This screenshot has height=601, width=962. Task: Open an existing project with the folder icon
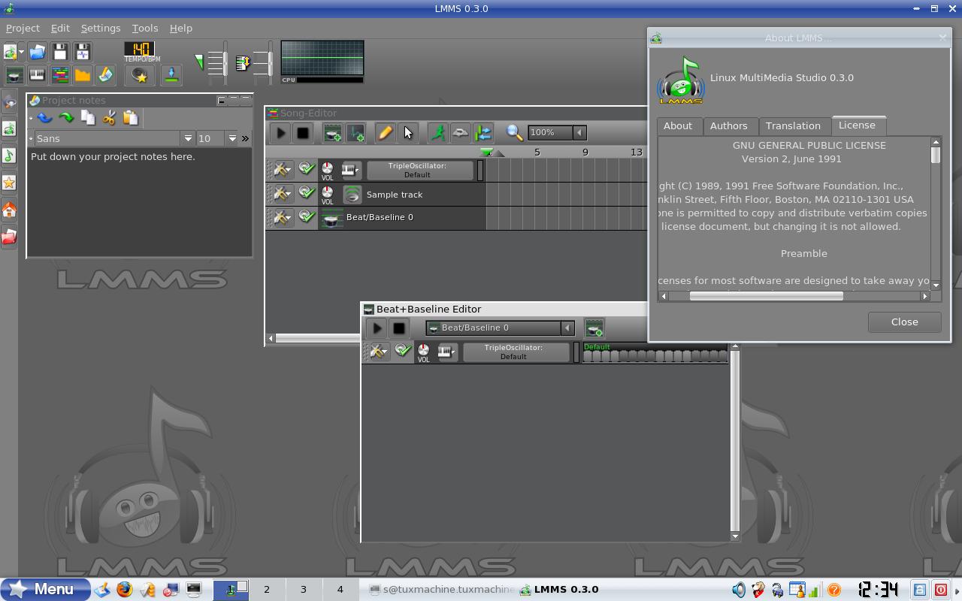pyautogui.click(x=38, y=52)
